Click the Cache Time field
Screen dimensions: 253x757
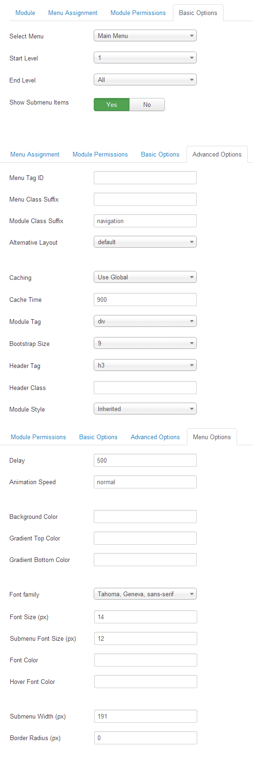145,300
